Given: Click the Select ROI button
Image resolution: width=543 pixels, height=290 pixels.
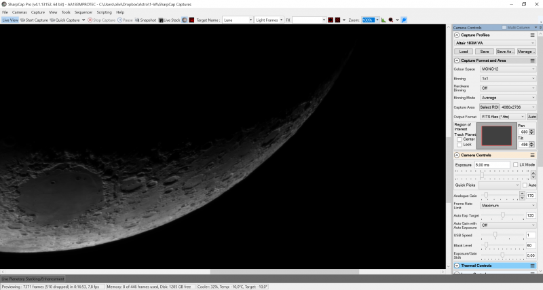Looking at the screenshot, I should [x=489, y=107].
